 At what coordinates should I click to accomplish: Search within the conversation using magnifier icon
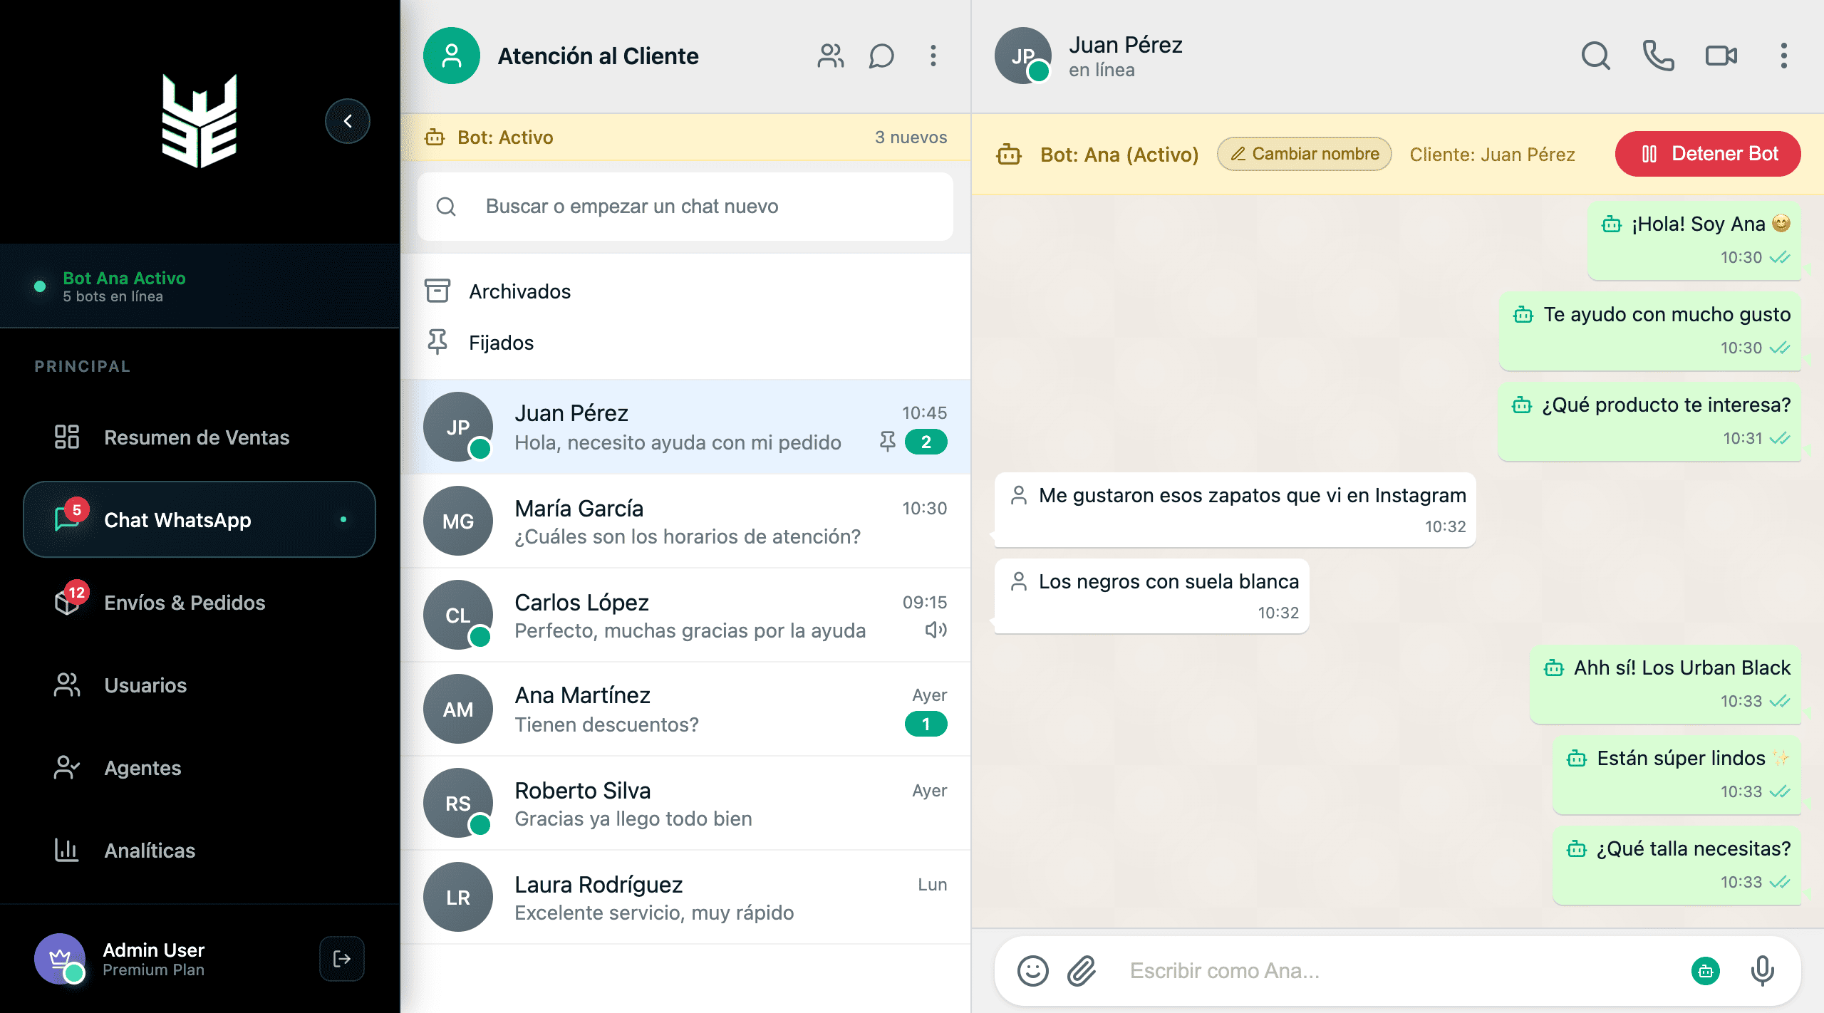coord(1595,56)
